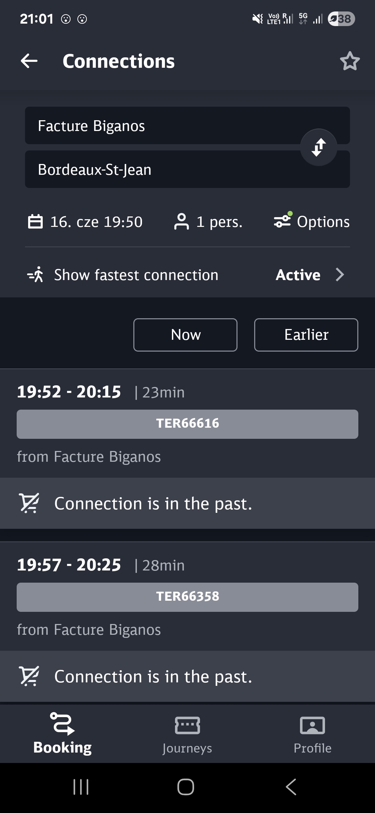The height and width of the screenshot is (813, 375).
Task: Change passenger count 1 pers.
Action: 219,222
